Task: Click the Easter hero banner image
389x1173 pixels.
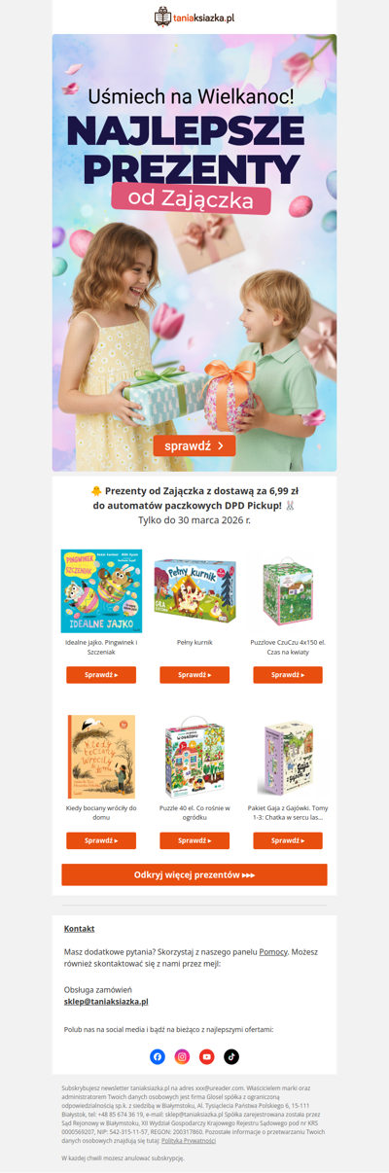Action: pos(194,253)
